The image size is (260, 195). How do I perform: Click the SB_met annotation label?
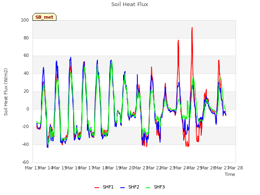44,17
